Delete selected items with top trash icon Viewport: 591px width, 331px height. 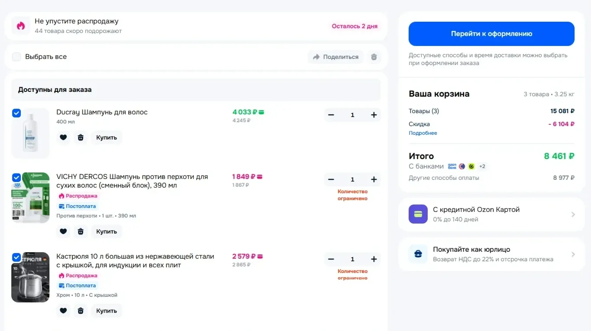374,57
